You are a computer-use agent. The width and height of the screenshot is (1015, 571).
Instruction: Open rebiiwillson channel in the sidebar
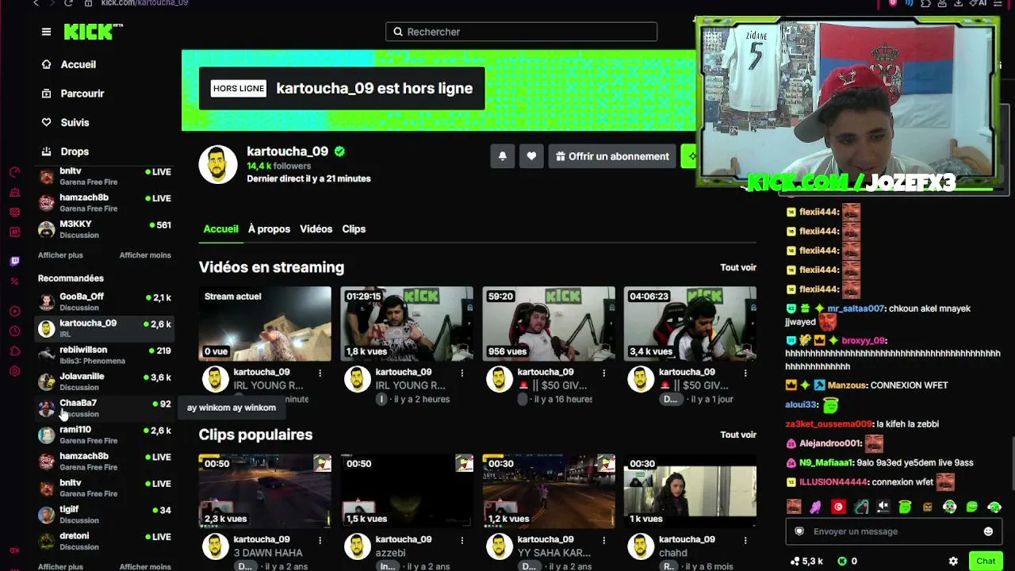[105, 354]
